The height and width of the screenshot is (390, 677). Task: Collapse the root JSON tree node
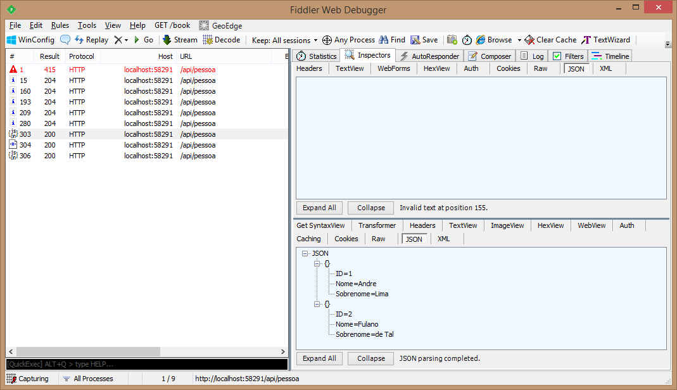(x=305, y=253)
